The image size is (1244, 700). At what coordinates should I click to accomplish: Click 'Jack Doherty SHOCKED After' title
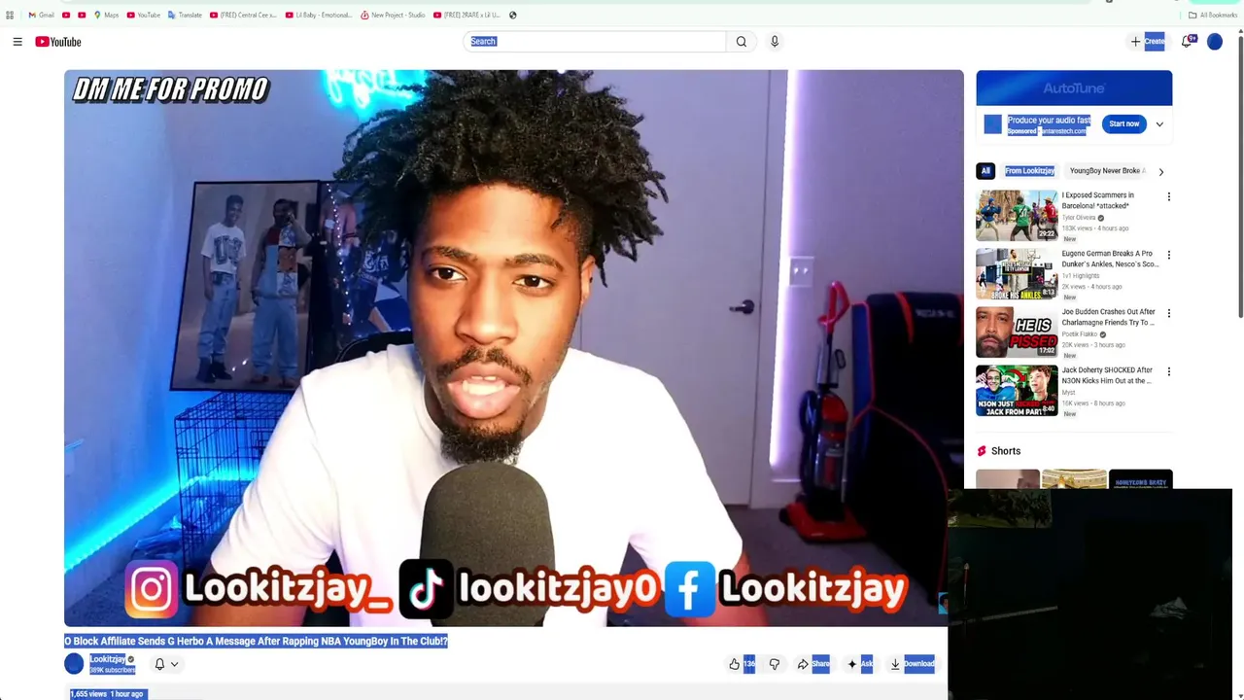(x=1108, y=375)
